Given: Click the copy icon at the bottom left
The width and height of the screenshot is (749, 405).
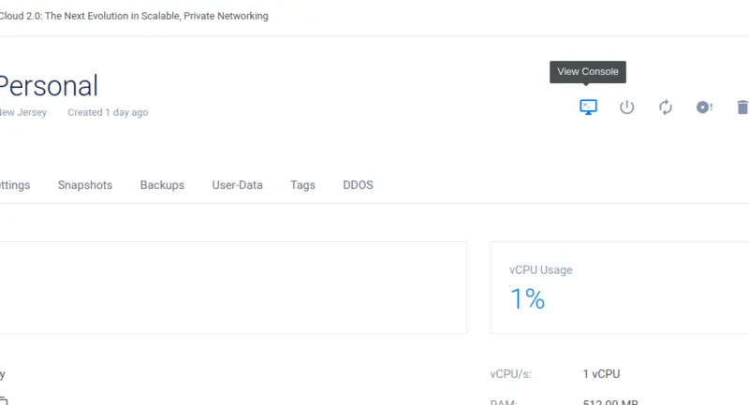Looking at the screenshot, I should pyautogui.click(x=4, y=400).
